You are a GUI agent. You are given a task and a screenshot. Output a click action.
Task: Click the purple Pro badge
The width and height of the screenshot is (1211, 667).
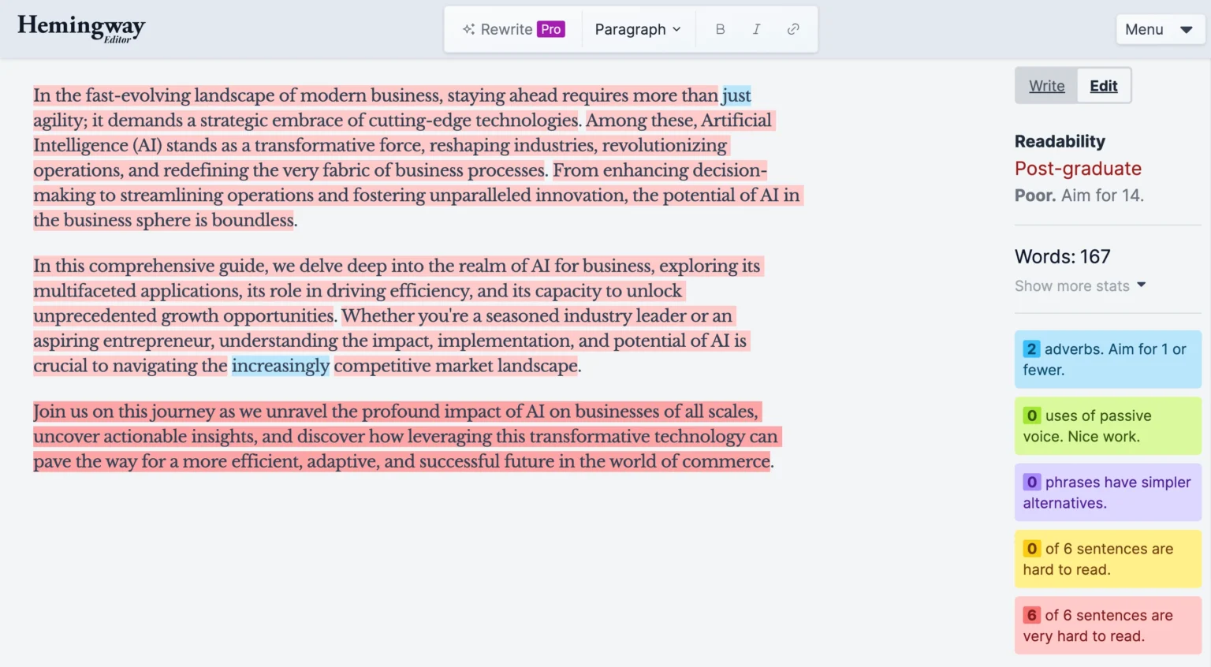click(x=551, y=29)
